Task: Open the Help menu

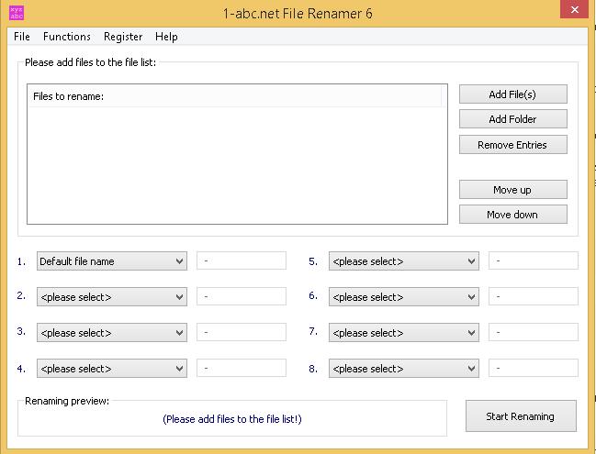Action: pyautogui.click(x=166, y=37)
